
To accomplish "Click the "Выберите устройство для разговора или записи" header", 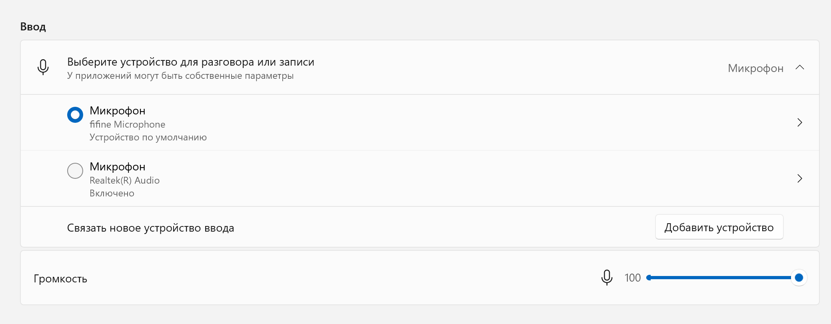I will 190,62.
